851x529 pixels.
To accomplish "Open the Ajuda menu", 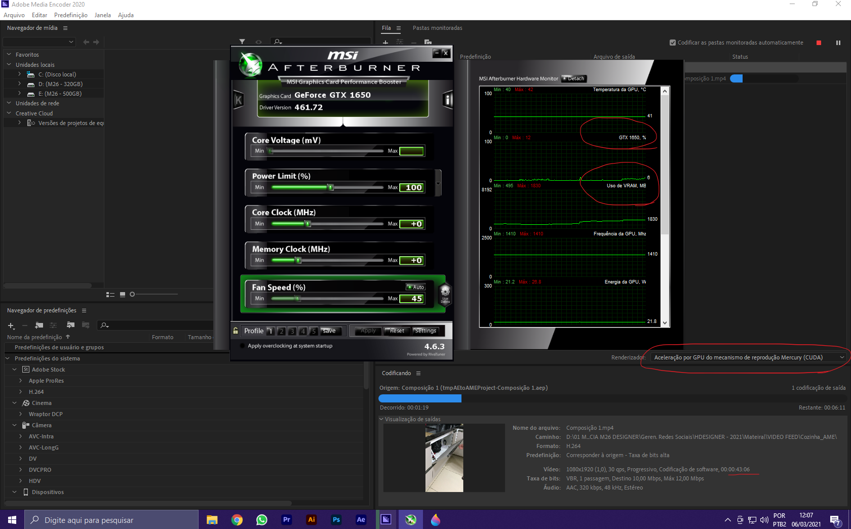I will click(126, 15).
